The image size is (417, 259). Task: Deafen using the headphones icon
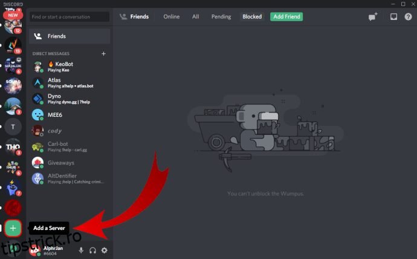pos(92,250)
